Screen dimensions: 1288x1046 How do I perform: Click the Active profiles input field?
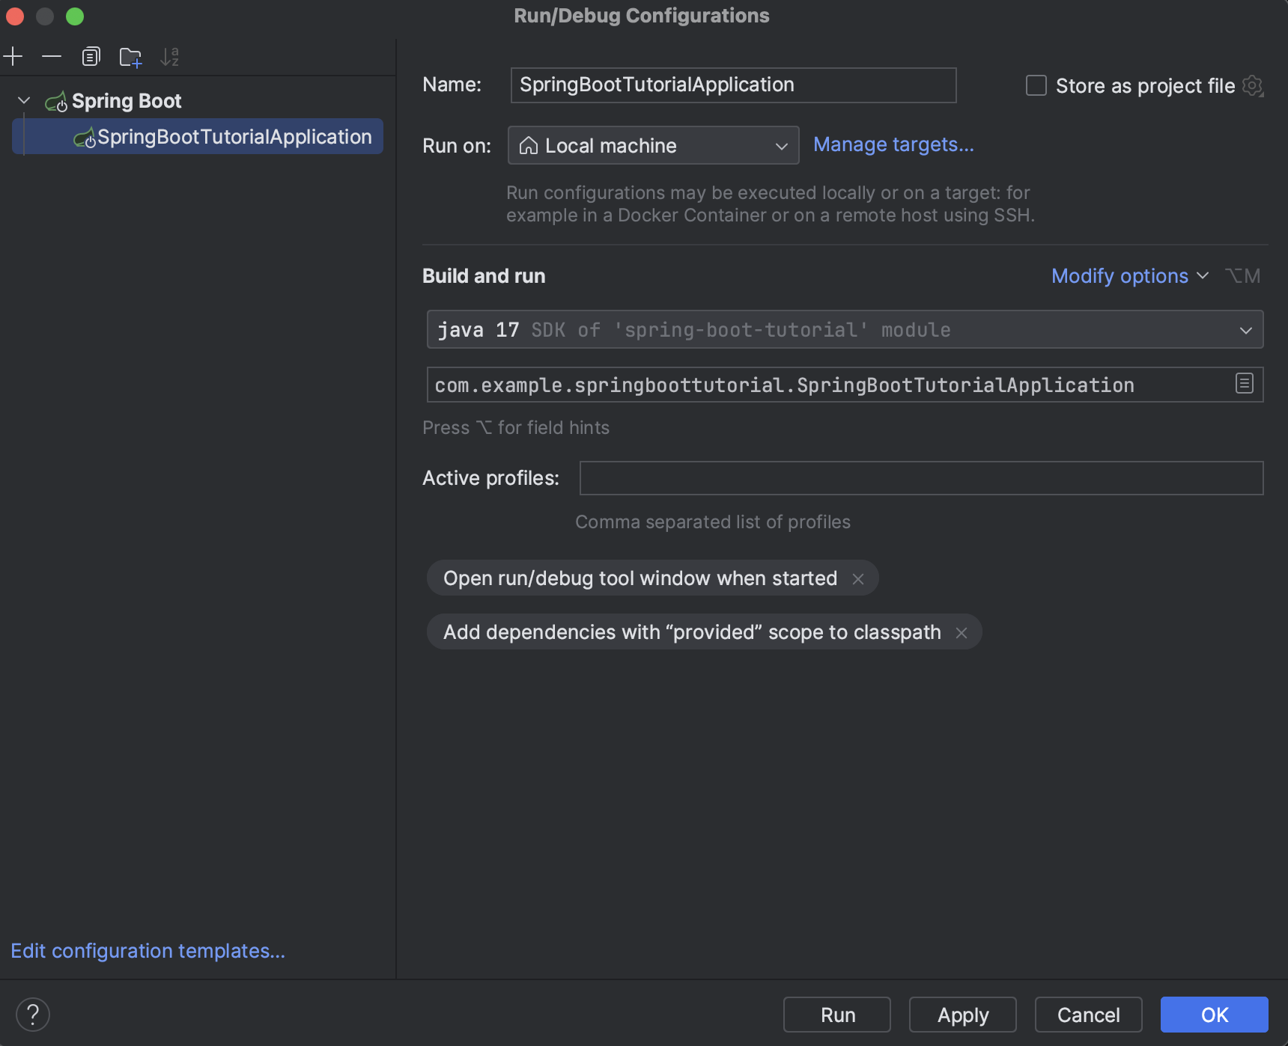tap(920, 478)
